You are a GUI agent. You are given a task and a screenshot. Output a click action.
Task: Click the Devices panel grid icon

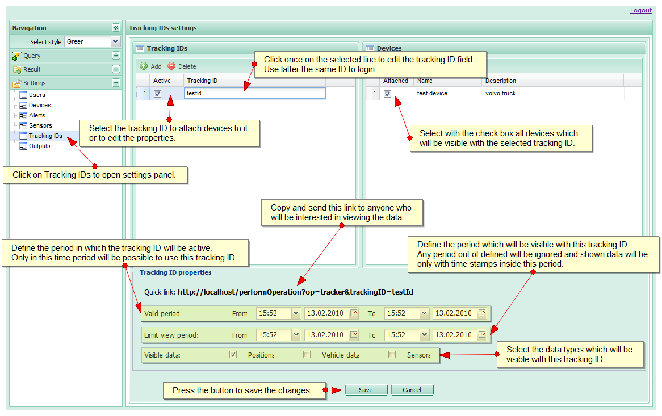370,48
